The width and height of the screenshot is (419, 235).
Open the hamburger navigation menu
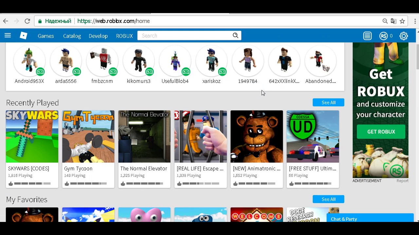pyautogui.click(x=8, y=36)
